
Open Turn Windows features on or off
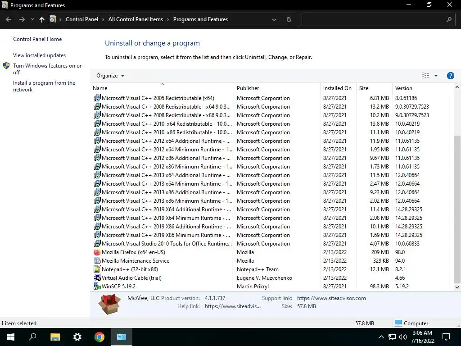[47, 69]
